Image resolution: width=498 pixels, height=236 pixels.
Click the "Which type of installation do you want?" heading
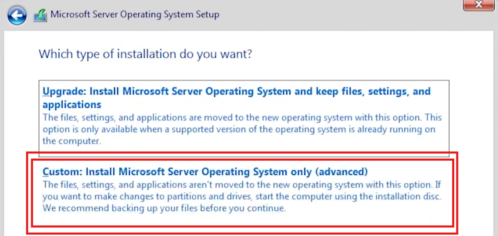(145, 54)
